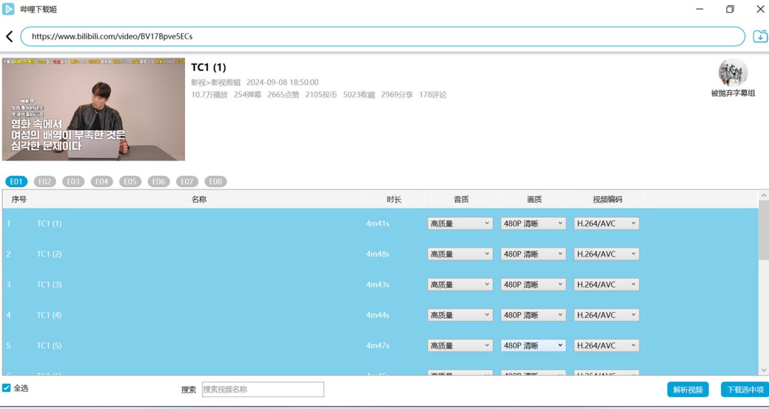Switch to the E02 section tab
This screenshot has width=769, height=409.
pyautogui.click(x=45, y=181)
